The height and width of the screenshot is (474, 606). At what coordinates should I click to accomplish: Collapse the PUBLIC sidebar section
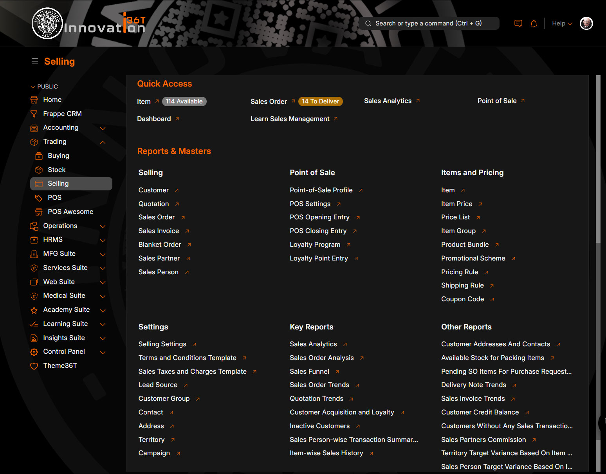coord(33,87)
